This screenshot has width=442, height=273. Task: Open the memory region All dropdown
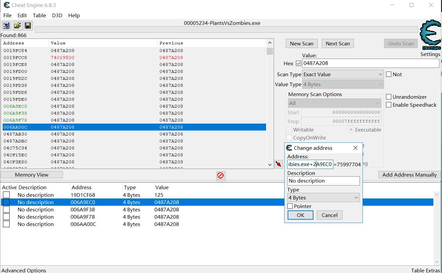[x=334, y=103]
